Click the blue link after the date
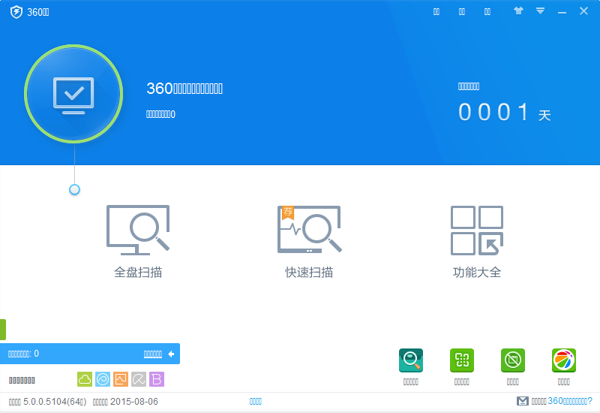This screenshot has height=413, width=600. click(256, 402)
